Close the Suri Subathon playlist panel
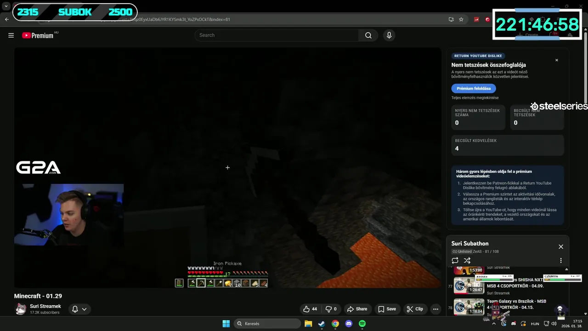The image size is (588, 331). [x=561, y=247]
